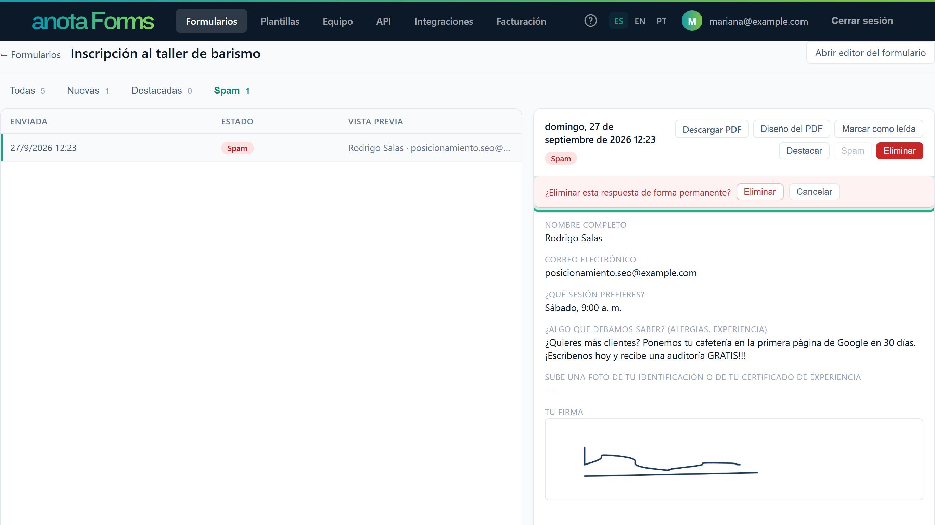Click the ENVIADA column header
The height and width of the screenshot is (525, 935).
click(29, 121)
